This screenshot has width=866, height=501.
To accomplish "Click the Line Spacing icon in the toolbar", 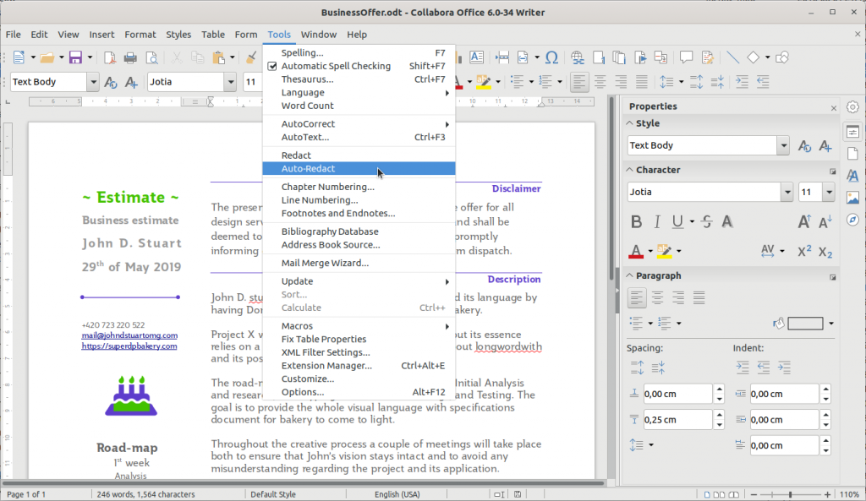I will click(666, 82).
